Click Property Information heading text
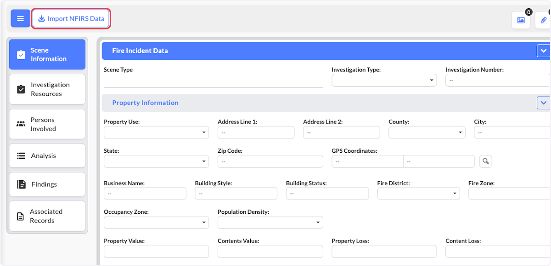Image resolution: width=551 pixels, height=266 pixels. 145,103
